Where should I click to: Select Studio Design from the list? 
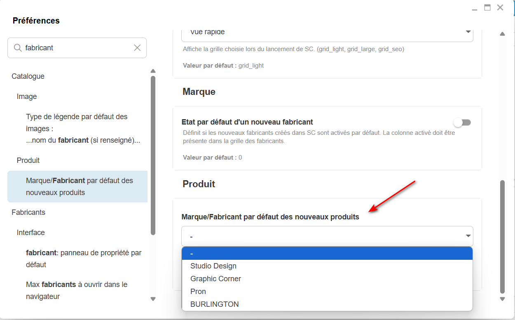(x=213, y=266)
